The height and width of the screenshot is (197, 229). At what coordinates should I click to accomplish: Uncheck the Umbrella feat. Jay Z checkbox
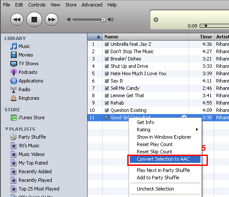click(x=107, y=44)
